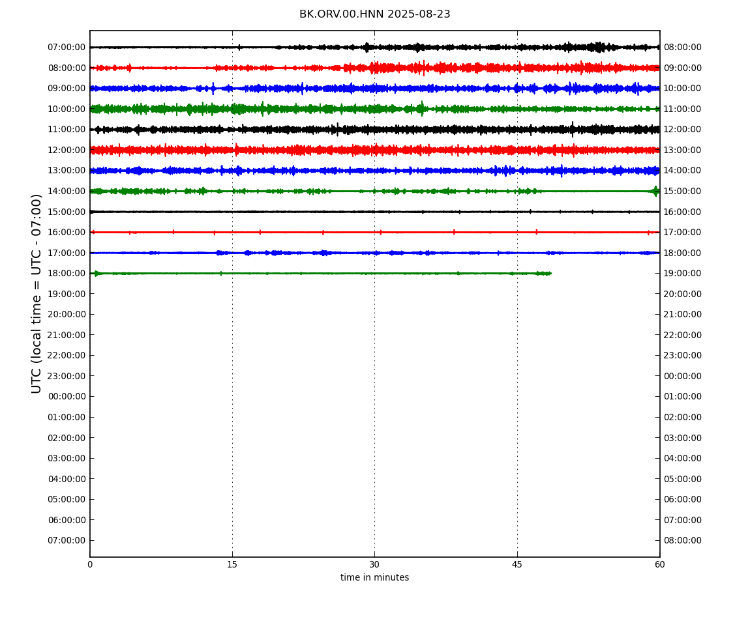
Task: Click left-axis time label 00:00:00
Action: [x=67, y=397]
